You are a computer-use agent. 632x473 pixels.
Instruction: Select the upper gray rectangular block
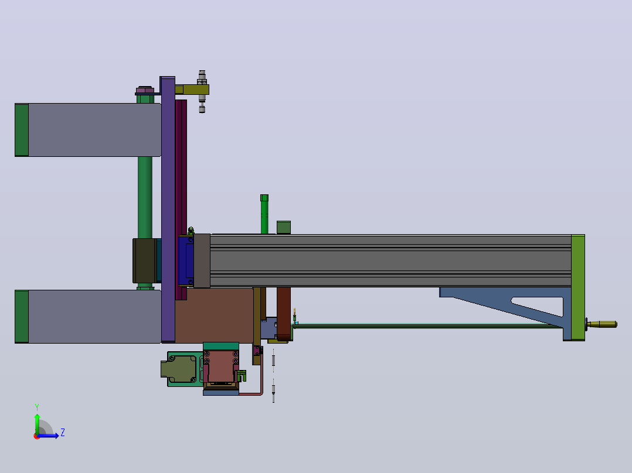[95, 129]
